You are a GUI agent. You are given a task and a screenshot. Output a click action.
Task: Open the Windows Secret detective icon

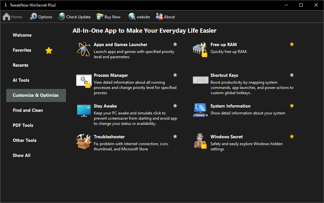[200, 141]
